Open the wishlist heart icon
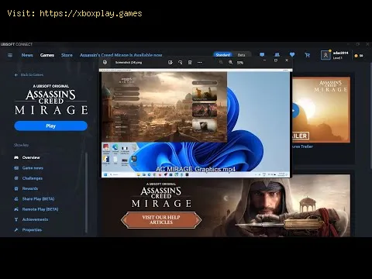Image resolution: width=372 pixels, height=279 pixels. click(292, 55)
